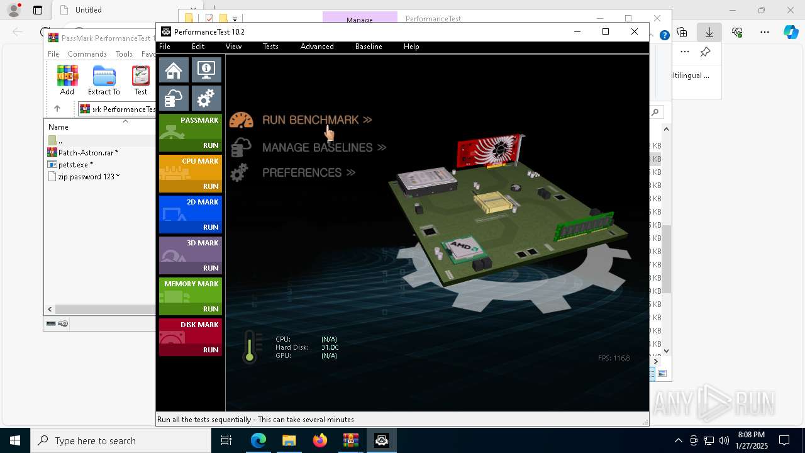This screenshot has width=805, height=453.
Task: Open WinRAR's Commands menu
Action: pos(87,54)
